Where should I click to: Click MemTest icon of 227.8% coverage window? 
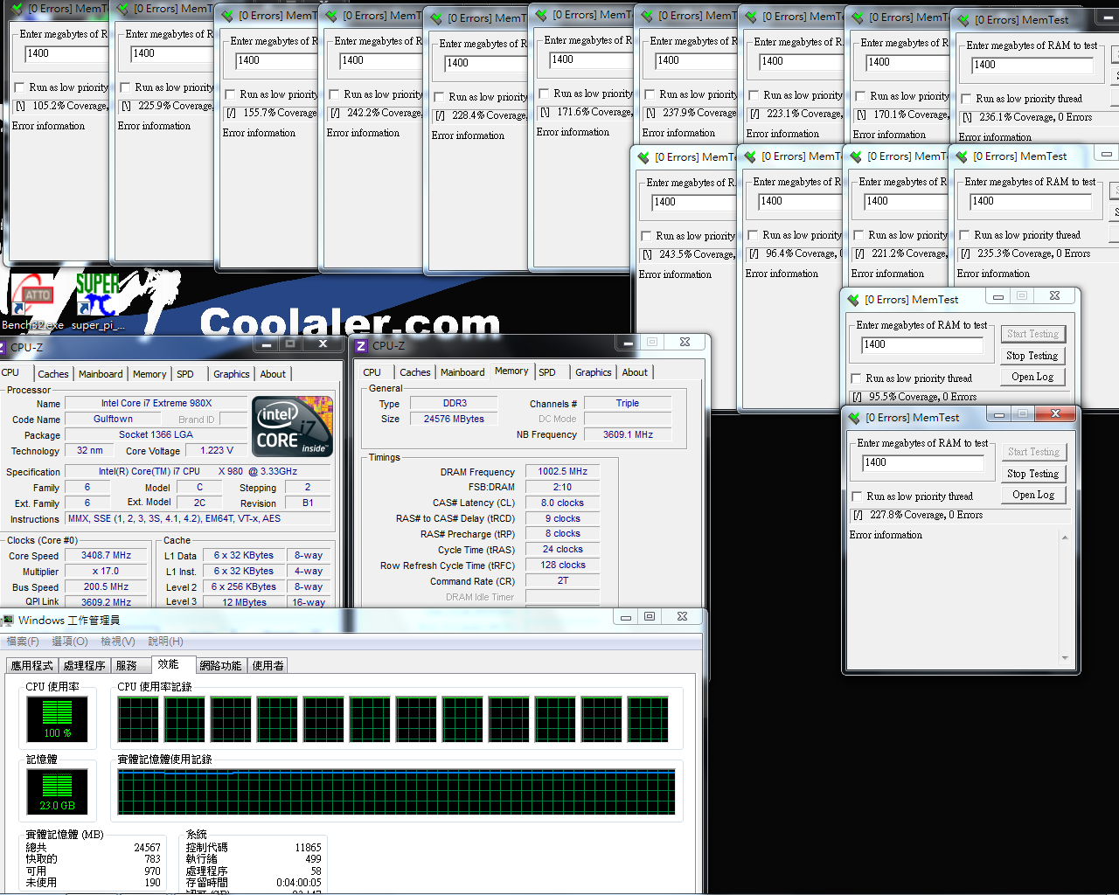[854, 418]
